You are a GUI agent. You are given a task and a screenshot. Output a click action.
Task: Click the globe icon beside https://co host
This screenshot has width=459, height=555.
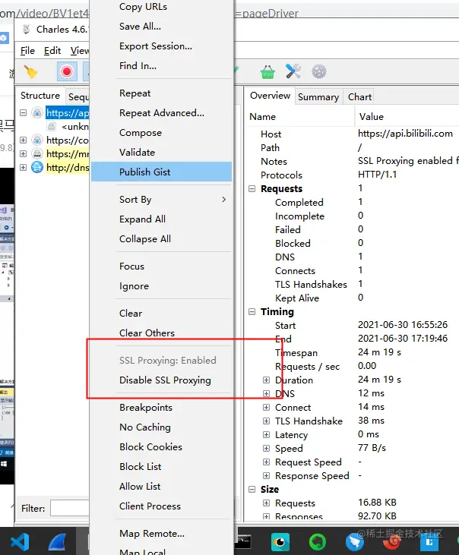(x=37, y=140)
